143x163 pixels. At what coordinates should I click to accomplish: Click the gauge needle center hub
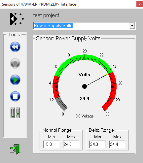85,86
